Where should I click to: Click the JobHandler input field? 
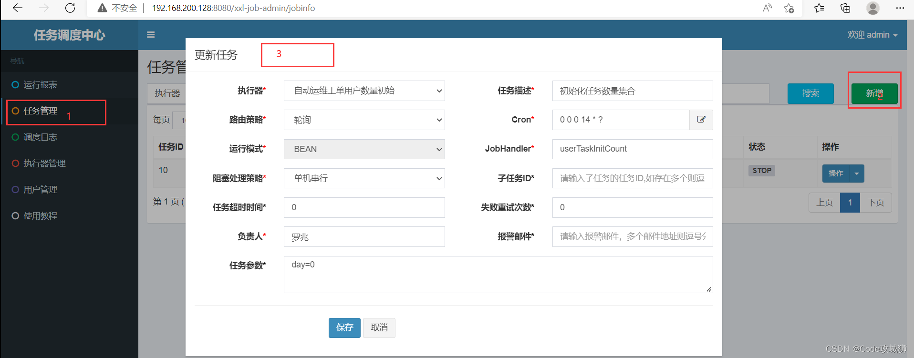tap(633, 149)
